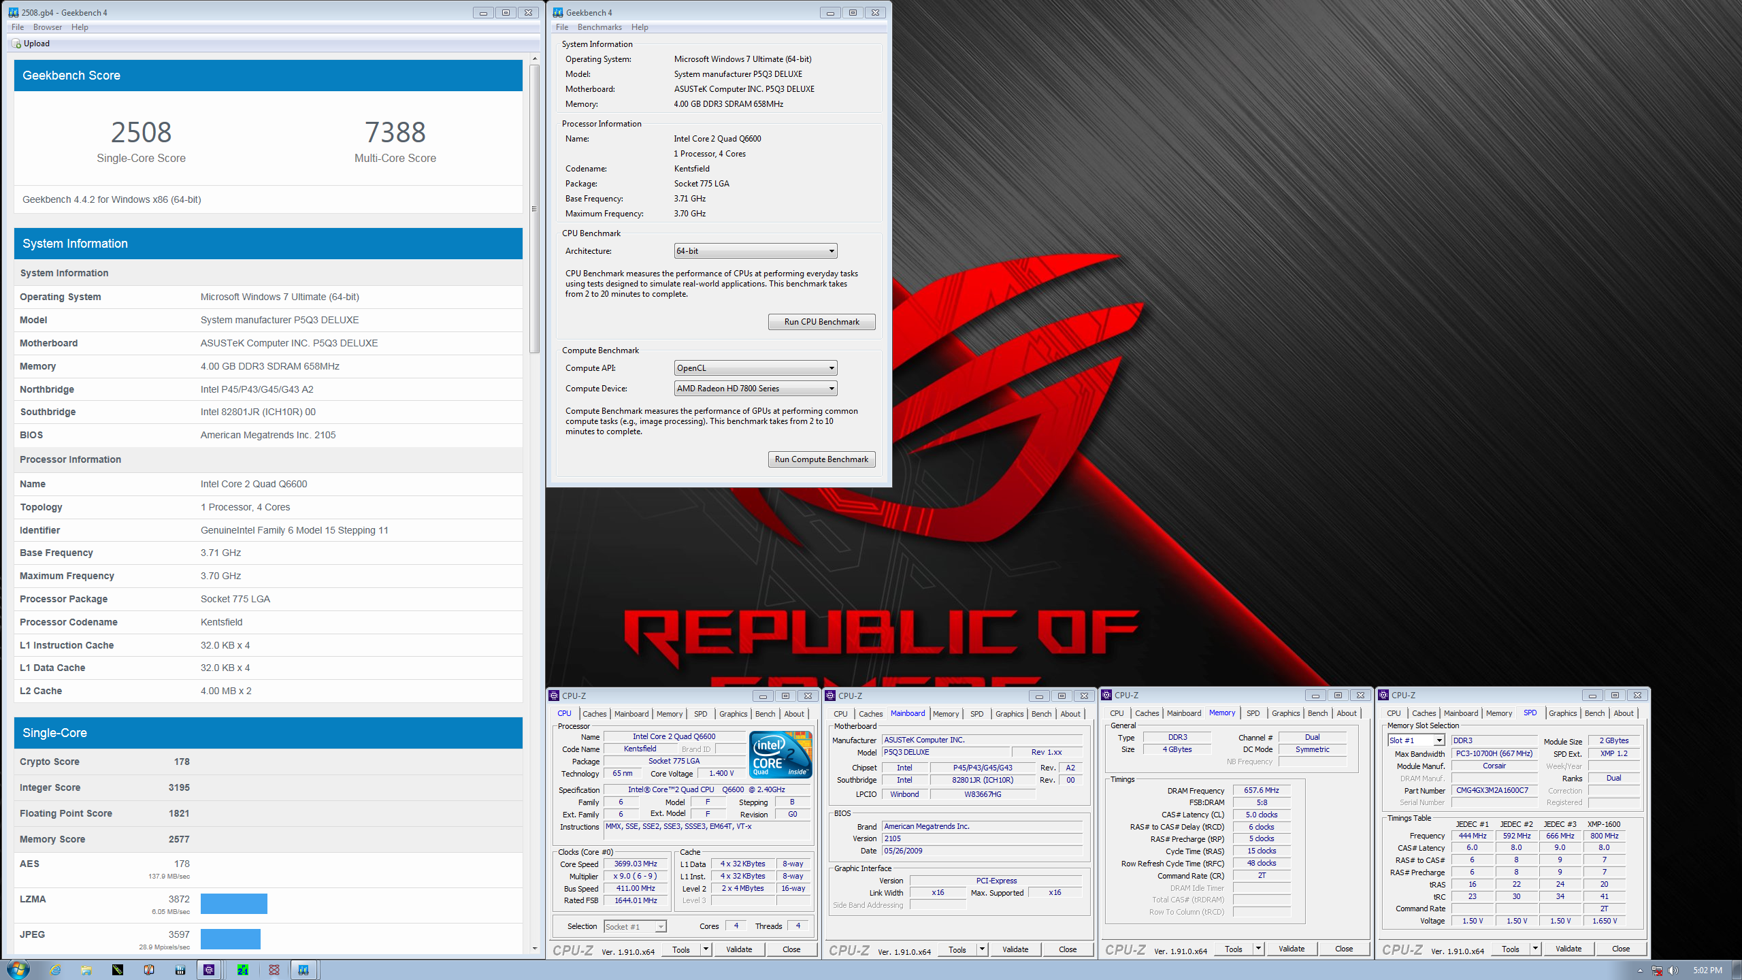Open the Socket #1 selection dropdown
The width and height of the screenshot is (1742, 980).
pos(635,926)
